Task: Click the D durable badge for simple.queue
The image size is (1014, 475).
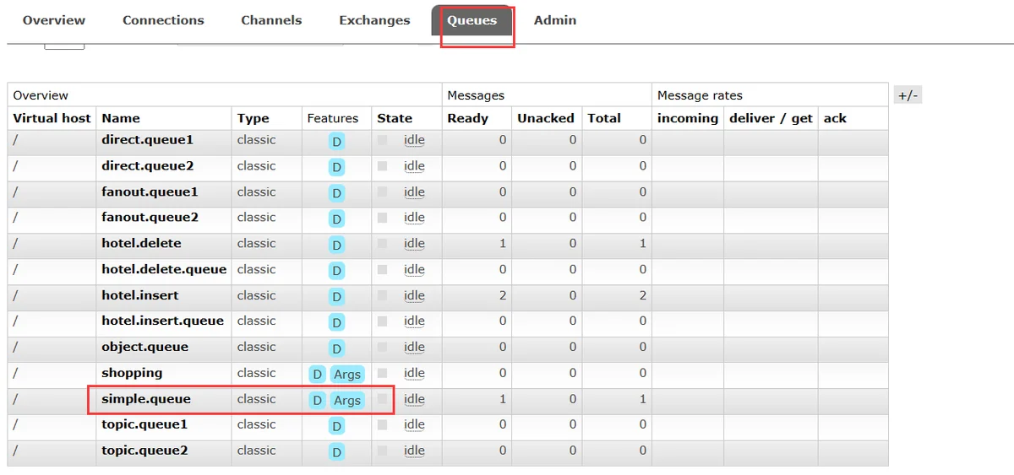Action: pos(317,400)
